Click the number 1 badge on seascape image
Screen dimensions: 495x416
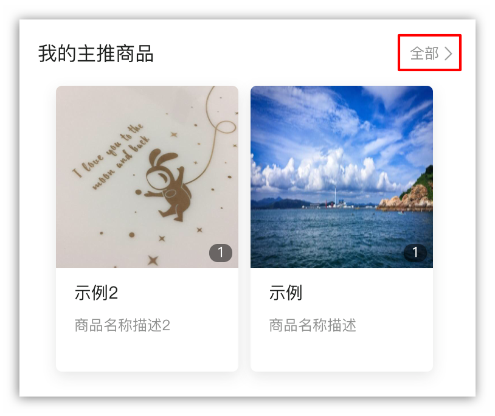[415, 252]
